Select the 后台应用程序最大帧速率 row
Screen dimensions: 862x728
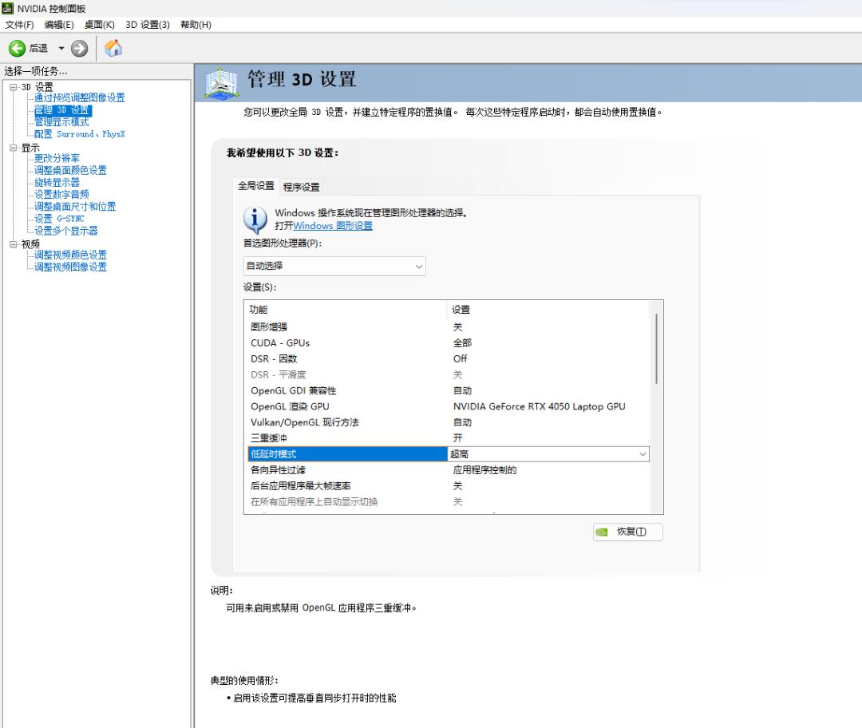(449, 486)
